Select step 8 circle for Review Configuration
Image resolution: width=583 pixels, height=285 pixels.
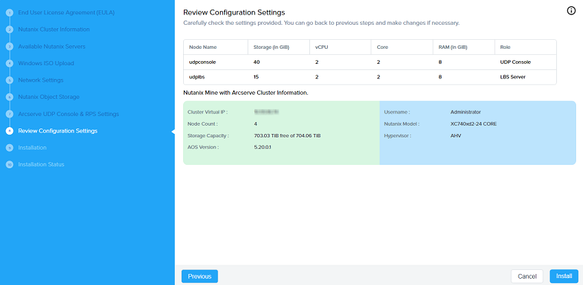(10, 131)
